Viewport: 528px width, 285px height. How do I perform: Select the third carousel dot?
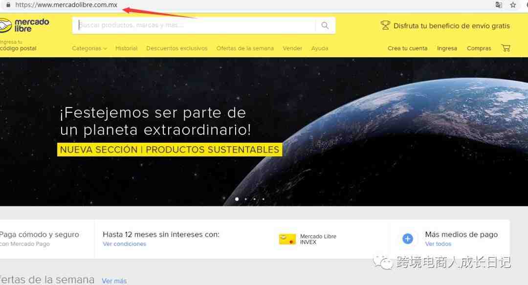click(x=255, y=199)
